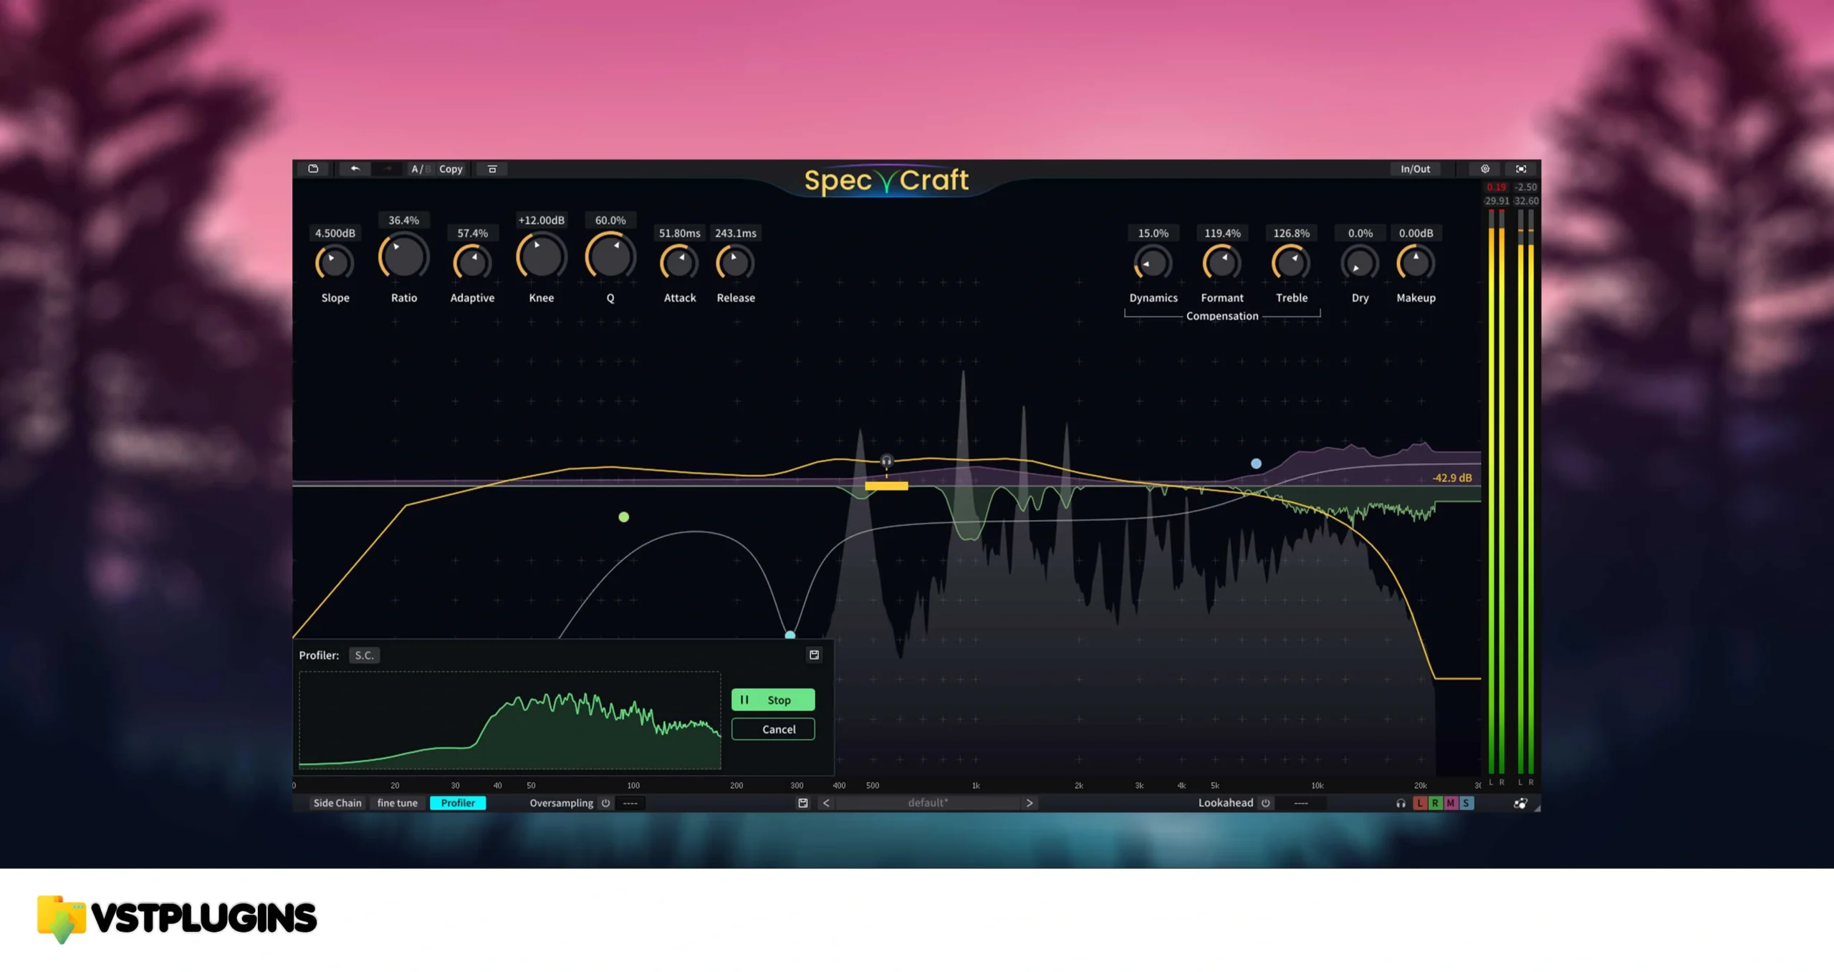Click the Makeup gain knob
This screenshot has width=1834, height=972.
[1416, 263]
